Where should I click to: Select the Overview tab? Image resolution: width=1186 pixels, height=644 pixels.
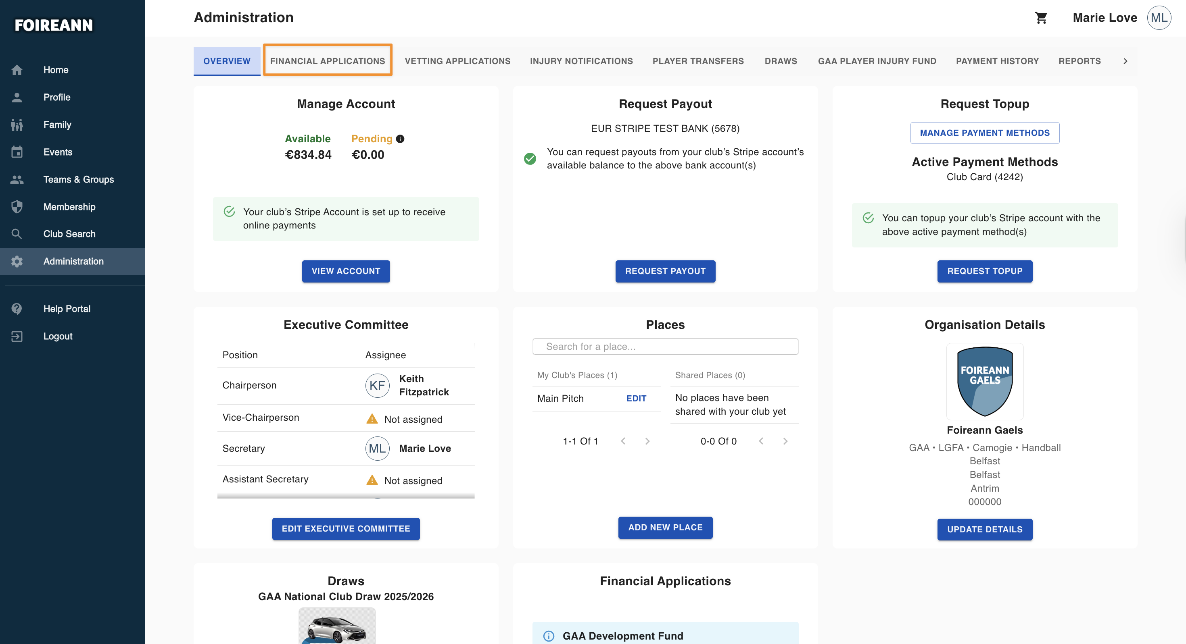(227, 61)
